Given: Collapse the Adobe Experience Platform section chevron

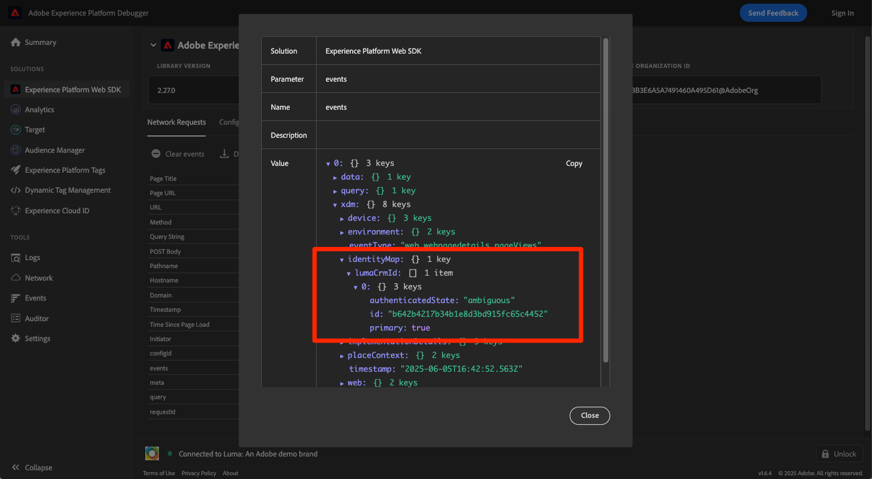Looking at the screenshot, I should (153, 45).
